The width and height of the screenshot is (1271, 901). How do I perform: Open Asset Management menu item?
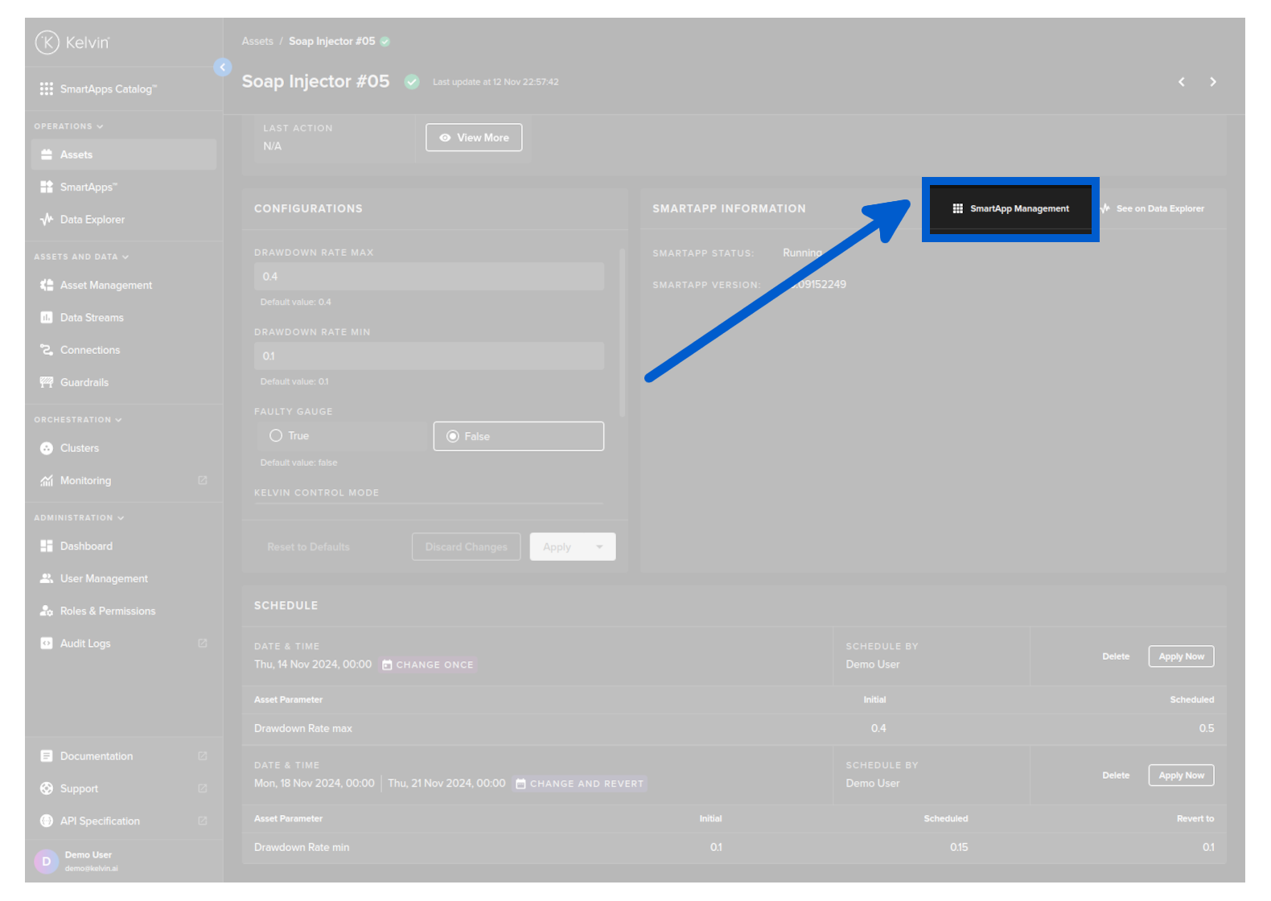[105, 286]
